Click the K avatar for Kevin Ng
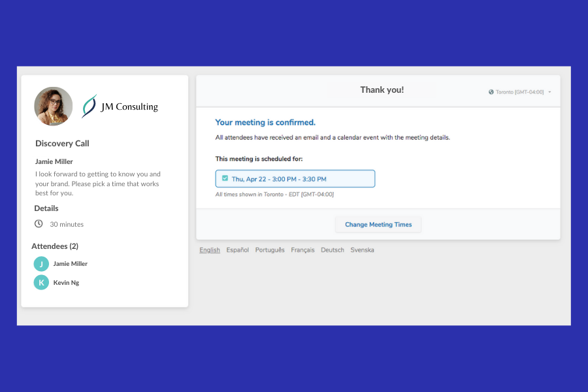 [41, 282]
